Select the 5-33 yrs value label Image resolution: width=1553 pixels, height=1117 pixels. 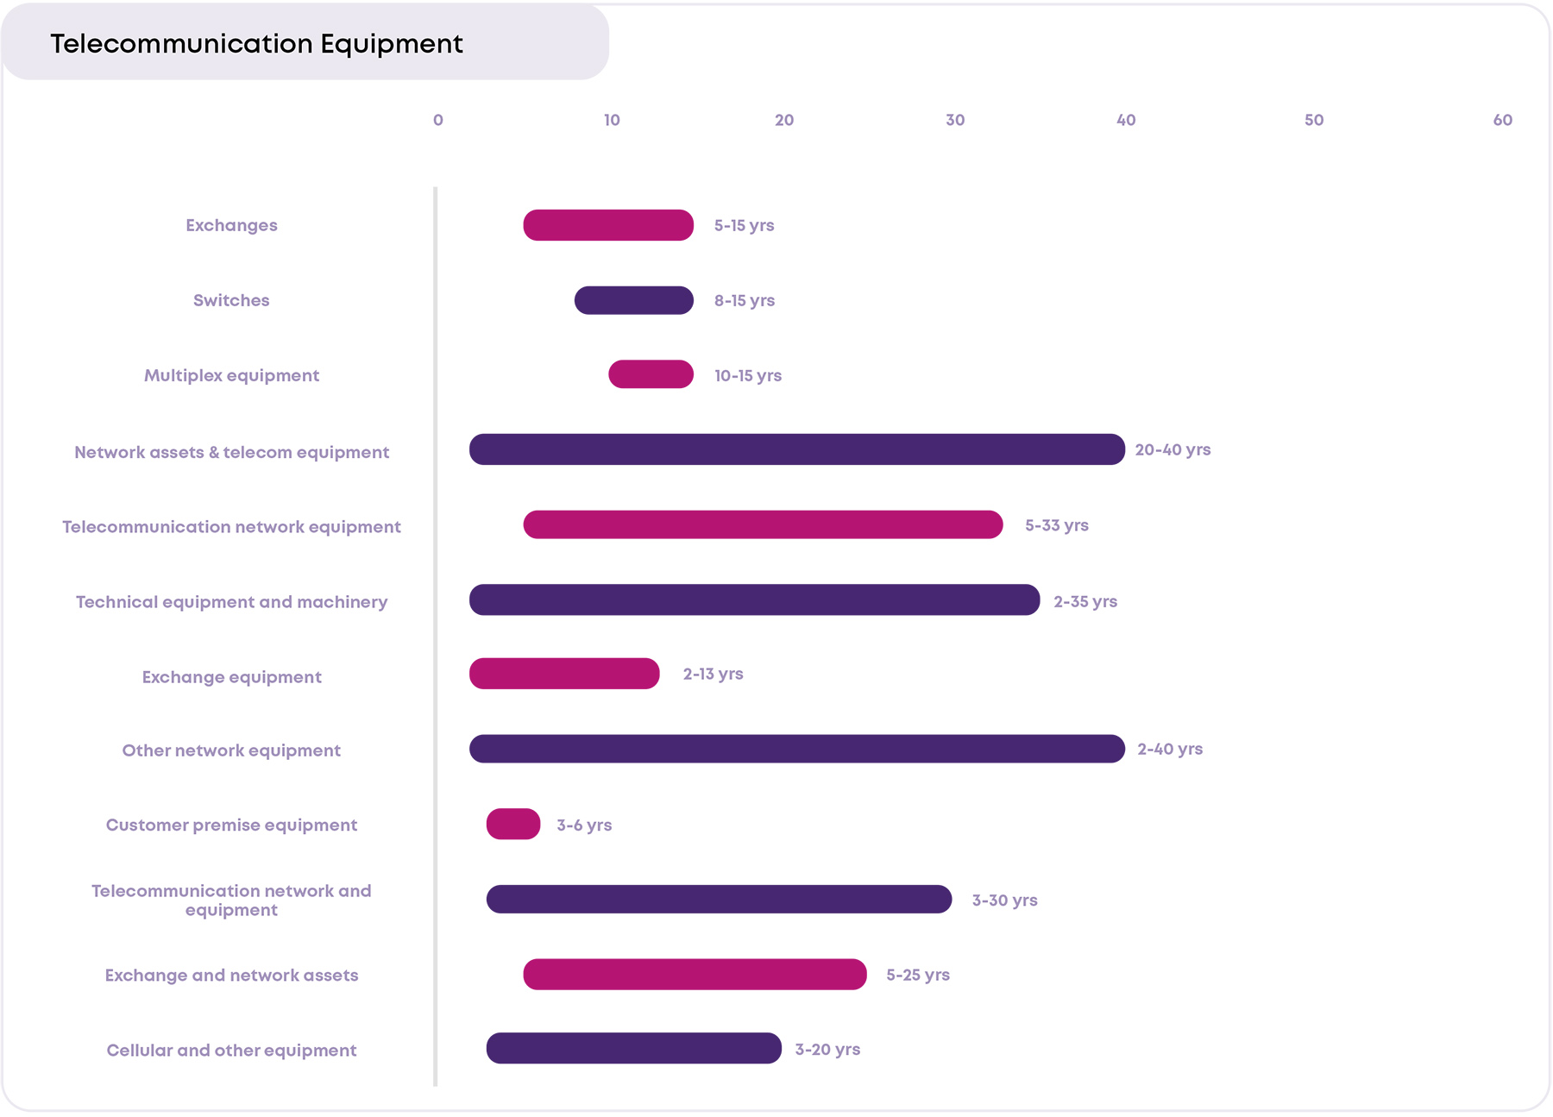pos(1056,525)
